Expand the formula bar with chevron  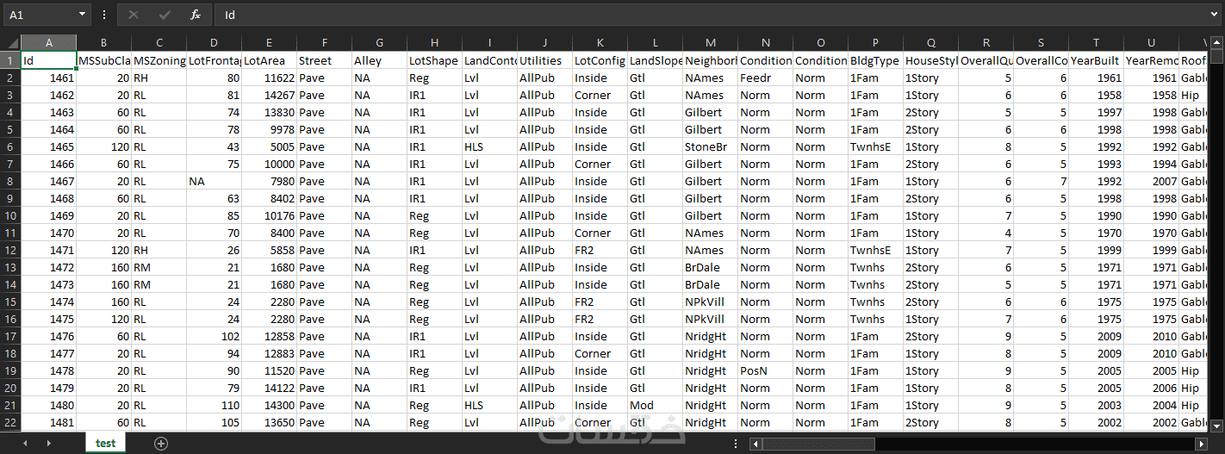click(x=1214, y=15)
